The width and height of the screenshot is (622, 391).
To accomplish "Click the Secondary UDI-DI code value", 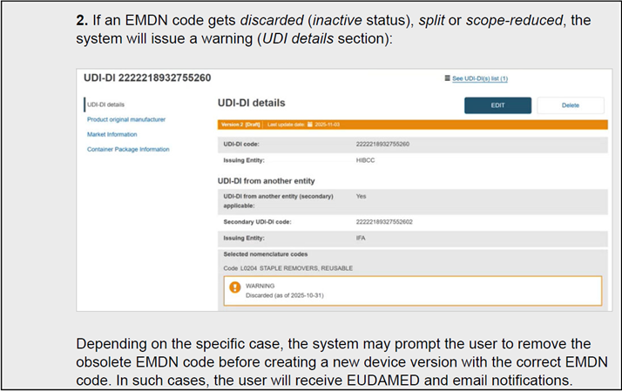I will point(384,222).
